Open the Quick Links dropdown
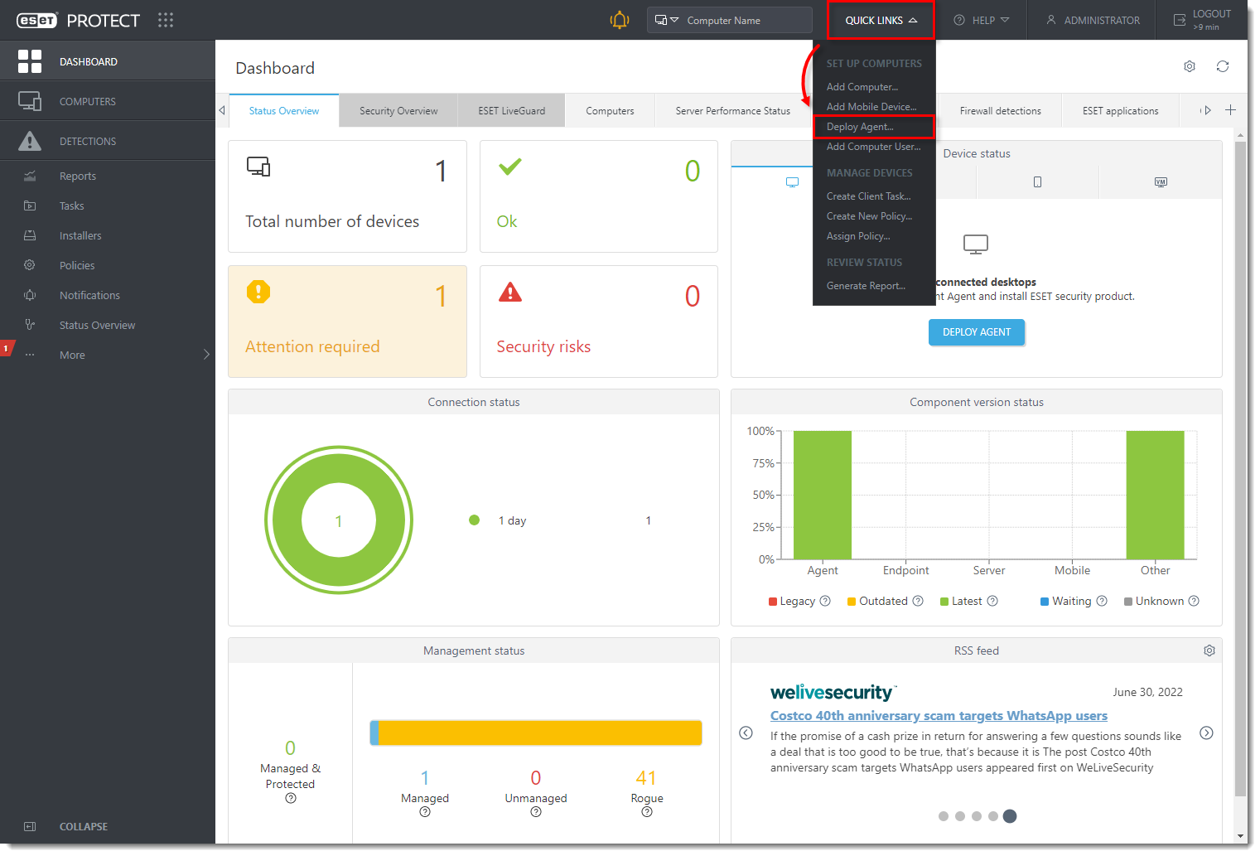Image resolution: width=1260 pixels, height=856 pixels. [x=881, y=20]
